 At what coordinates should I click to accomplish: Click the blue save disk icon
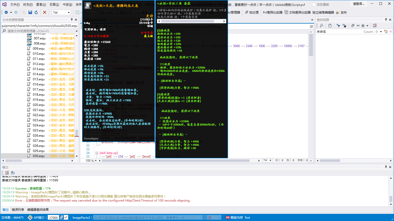pos(30,12)
